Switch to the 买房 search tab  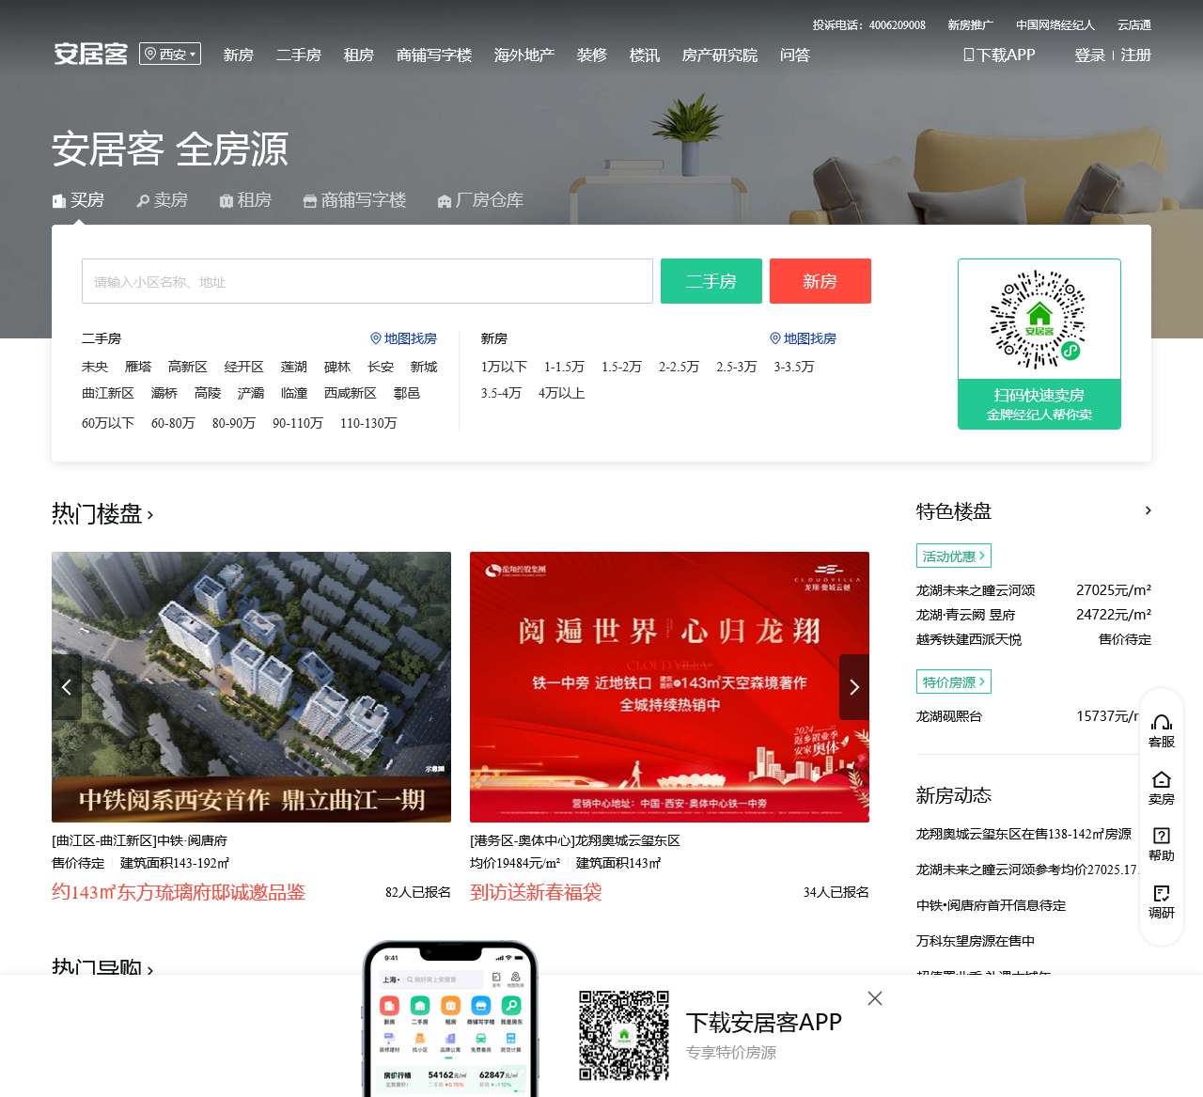[78, 200]
